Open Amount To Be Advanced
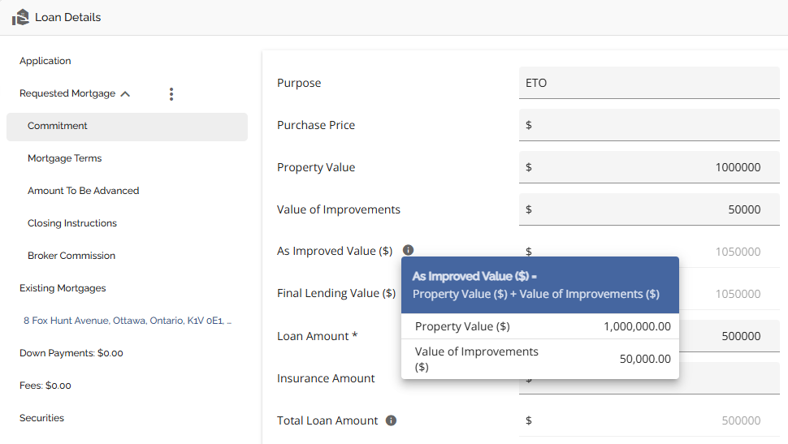Image resolution: width=788 pixels, height=444 pixels. [x=83, y=191]
